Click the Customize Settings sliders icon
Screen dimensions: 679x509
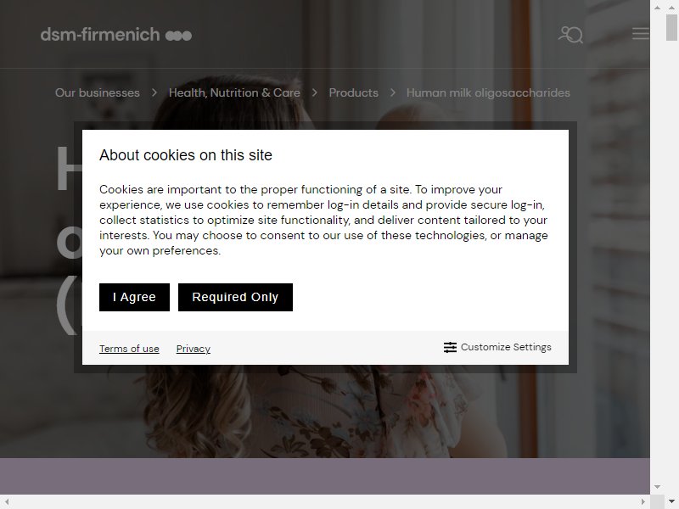(x=450, y=347)
